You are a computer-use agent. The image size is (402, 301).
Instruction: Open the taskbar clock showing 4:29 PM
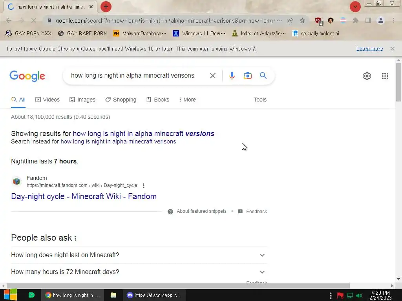pyautogui.click(x=380, y=295)
